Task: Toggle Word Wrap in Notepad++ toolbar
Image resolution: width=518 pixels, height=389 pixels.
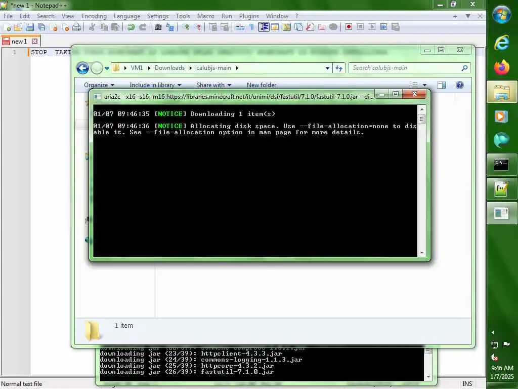Action: [x=240, y=27]
